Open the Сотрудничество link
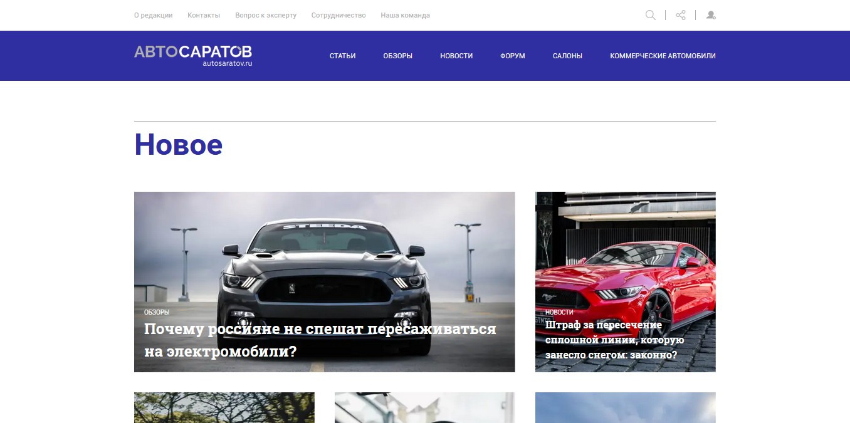Image resolution: width=850 pixels, height=423 pixels. pyautogui.click(x=338, y=15)
